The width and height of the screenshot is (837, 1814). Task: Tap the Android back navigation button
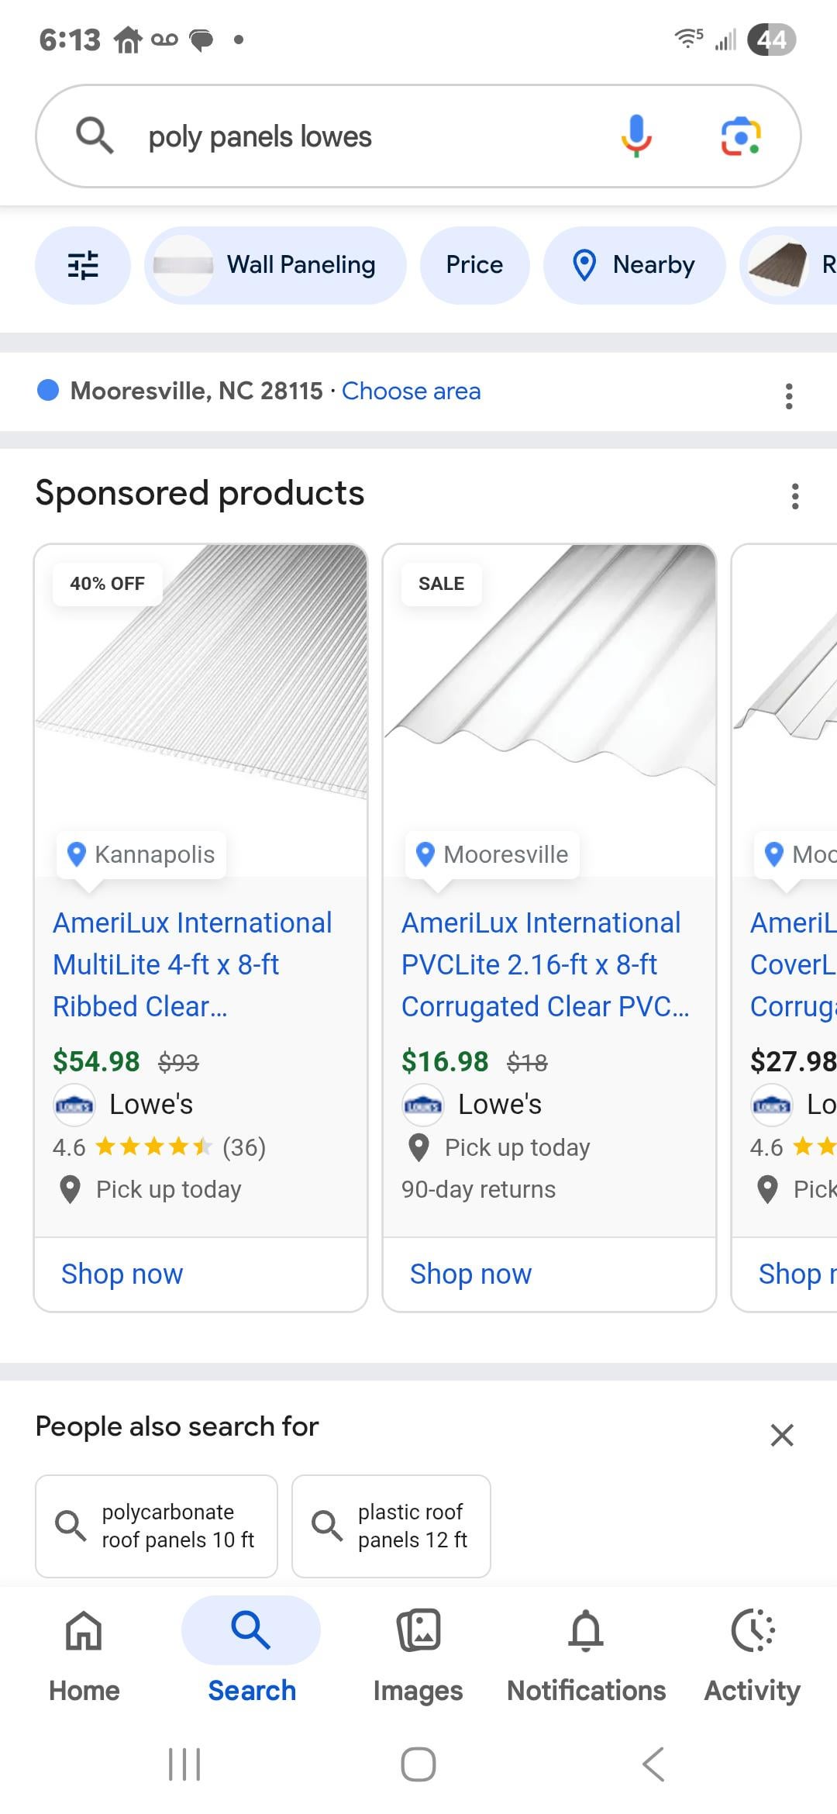pyautogui.click(x=653, y=1764)
